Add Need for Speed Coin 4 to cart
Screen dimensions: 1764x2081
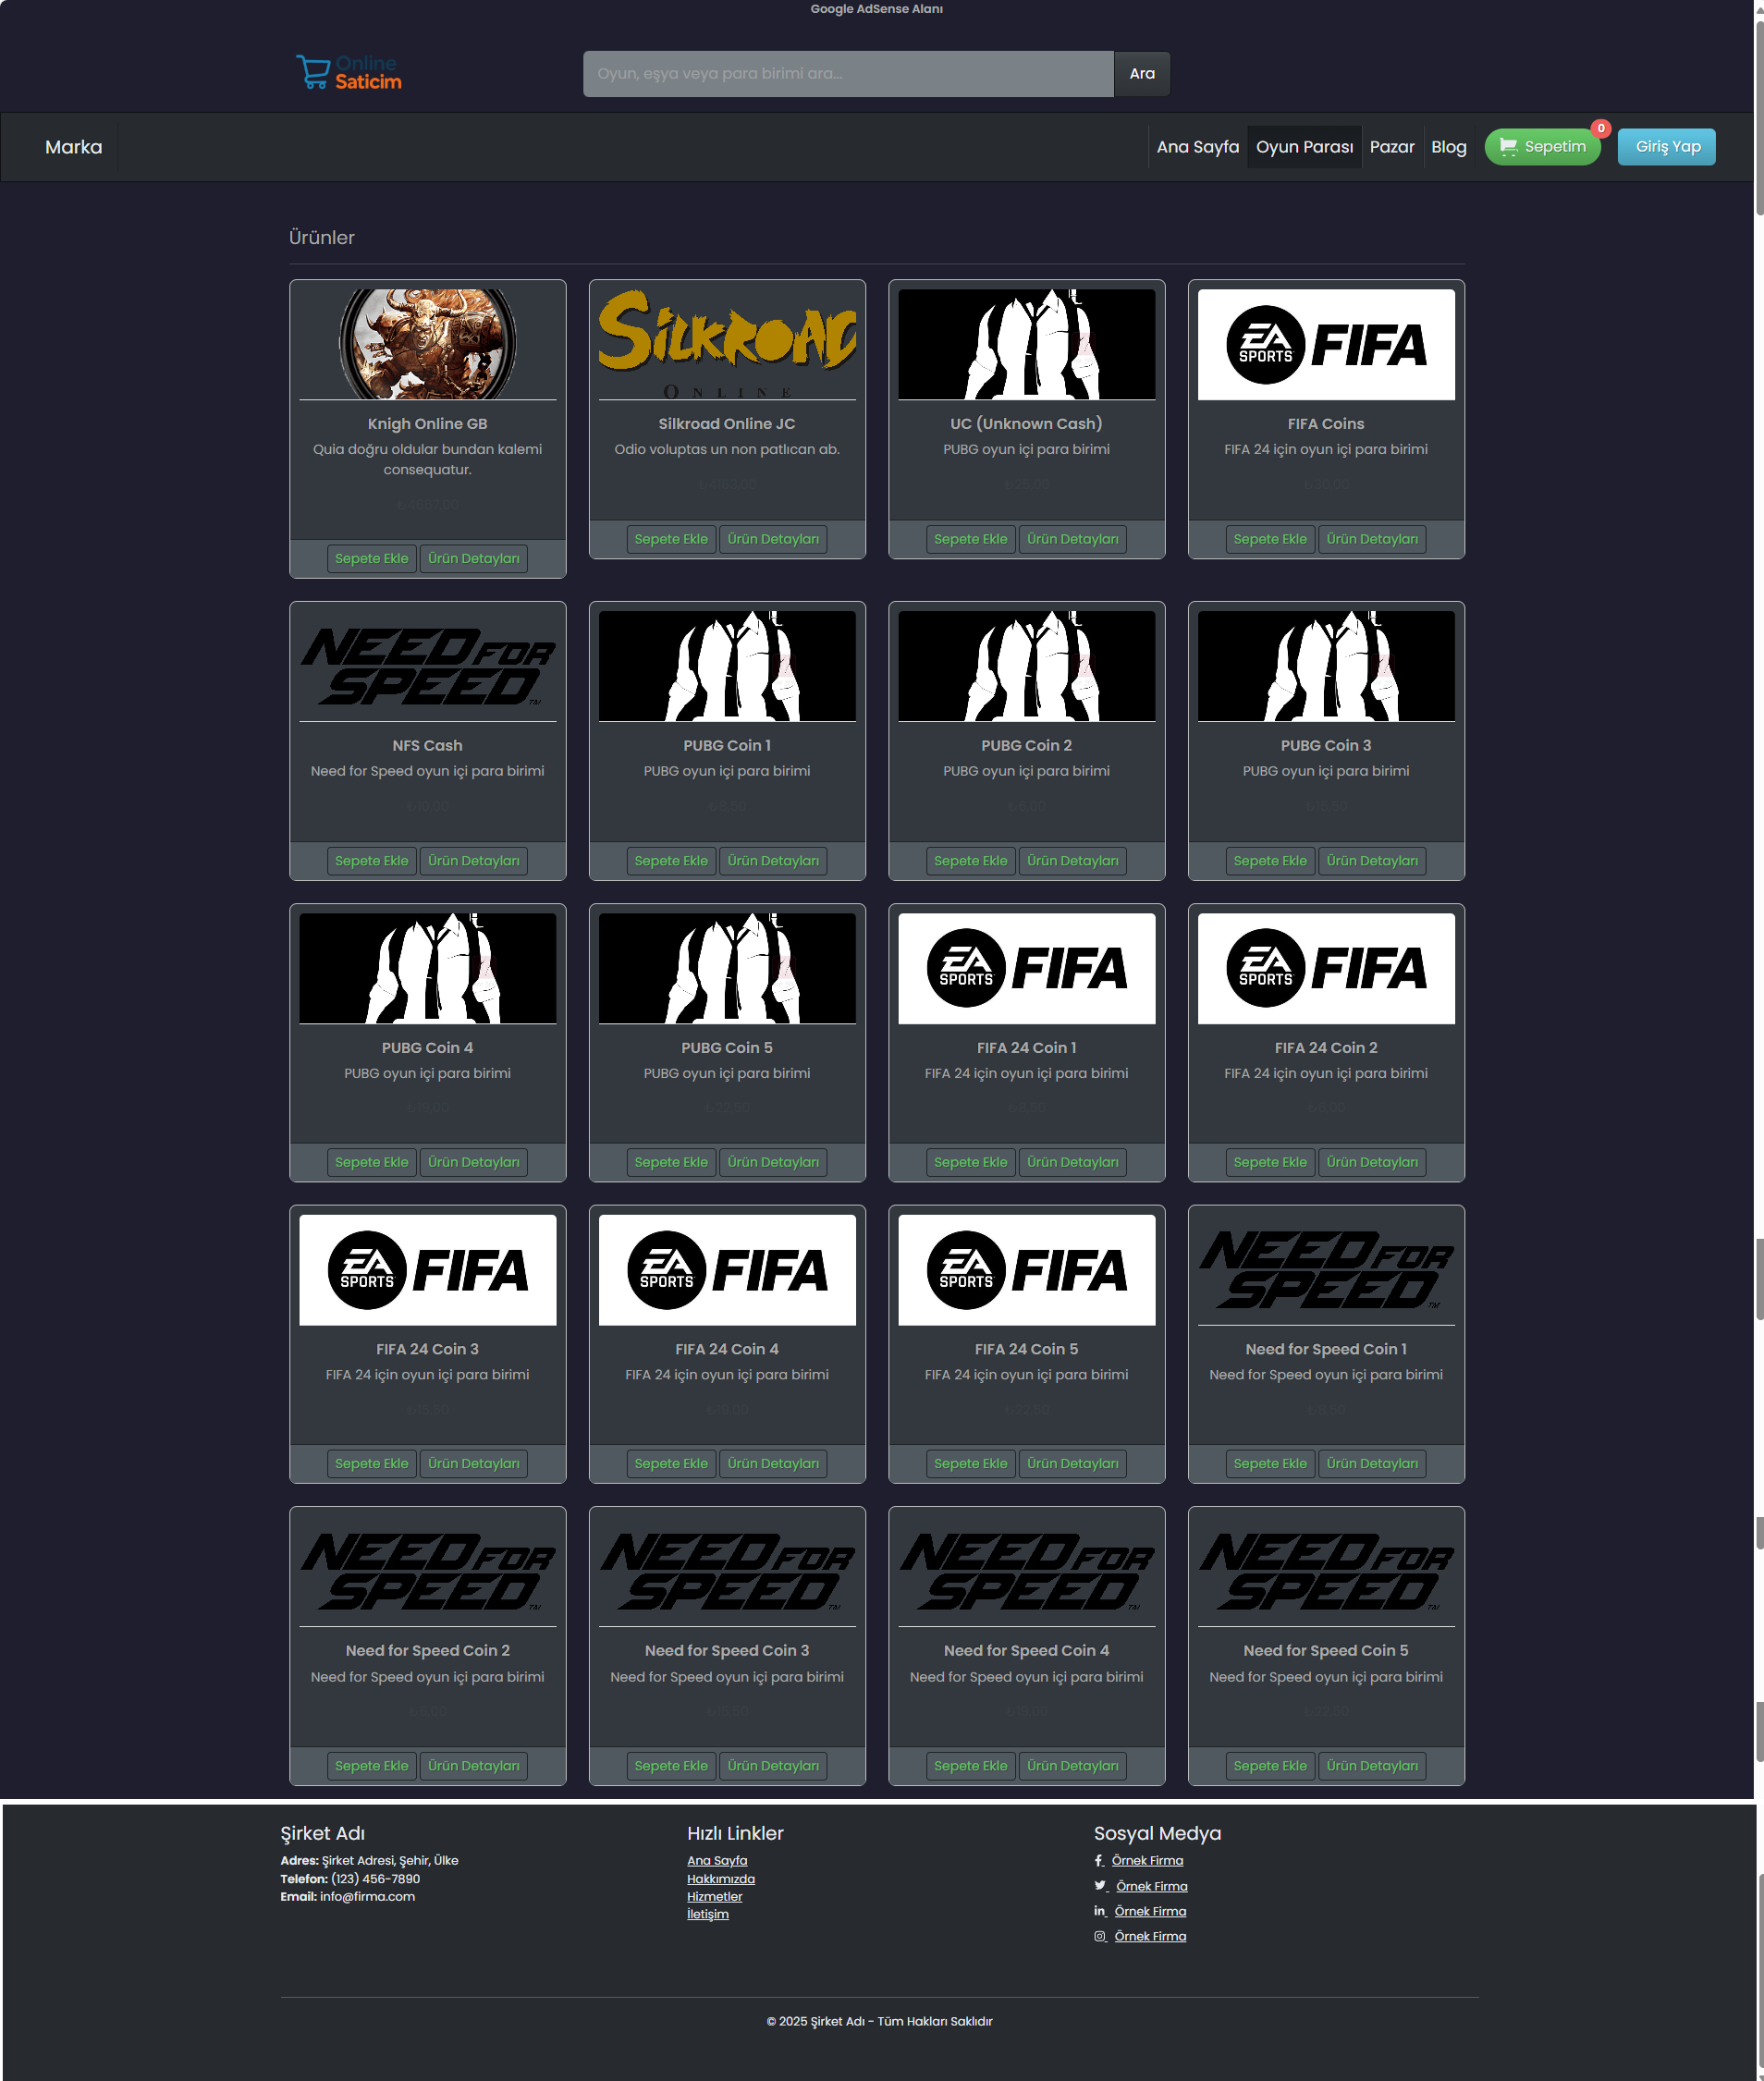[971, 1766]
